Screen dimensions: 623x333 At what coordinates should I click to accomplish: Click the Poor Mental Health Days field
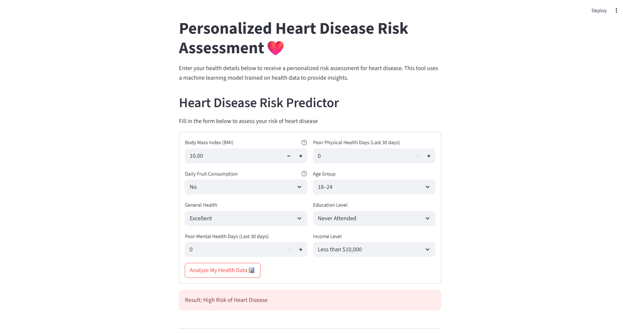[x=234, y=250]
